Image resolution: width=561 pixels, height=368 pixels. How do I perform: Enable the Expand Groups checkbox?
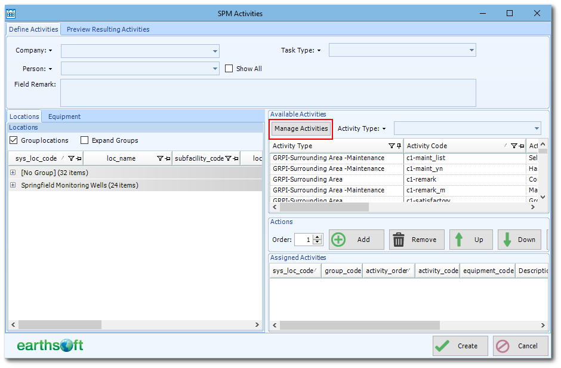pyautogui.click(x=85, y=140)
